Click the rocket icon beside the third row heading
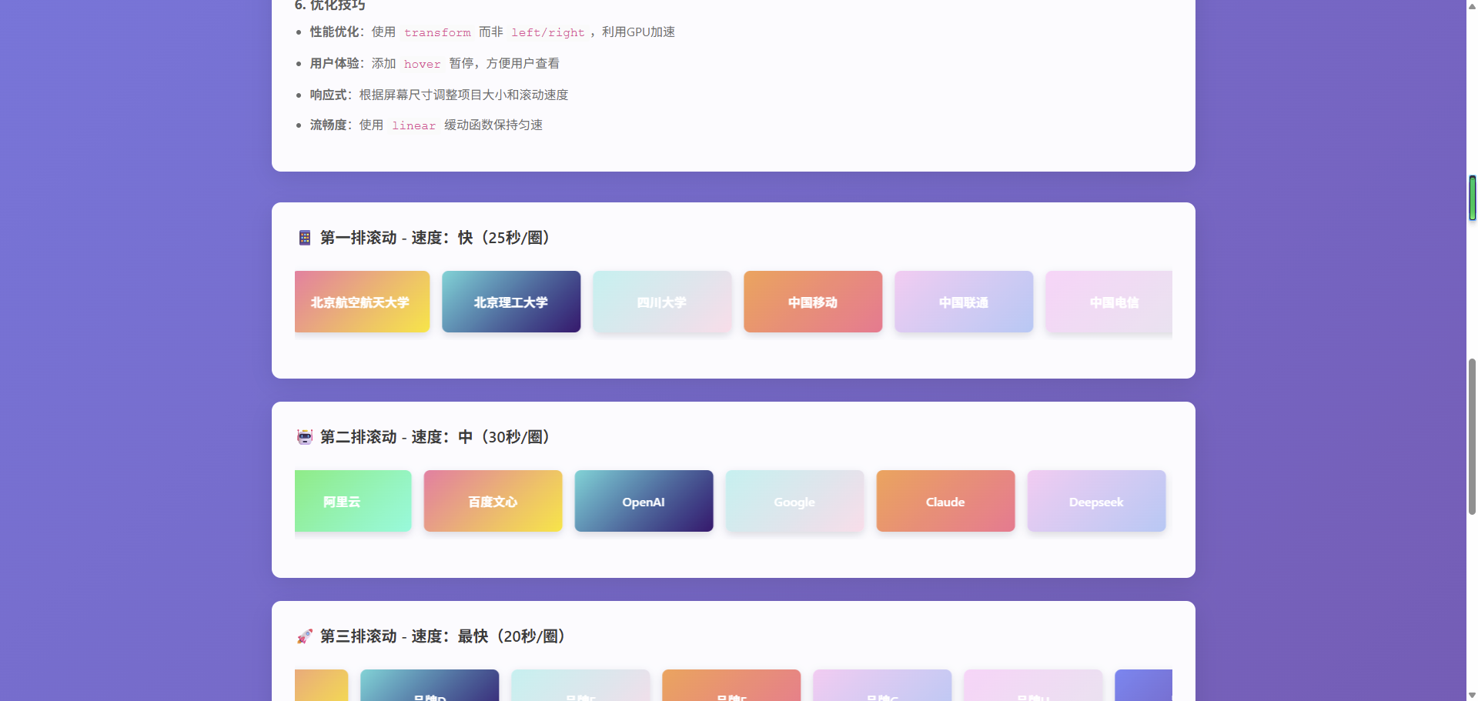 tap(305, 636)
